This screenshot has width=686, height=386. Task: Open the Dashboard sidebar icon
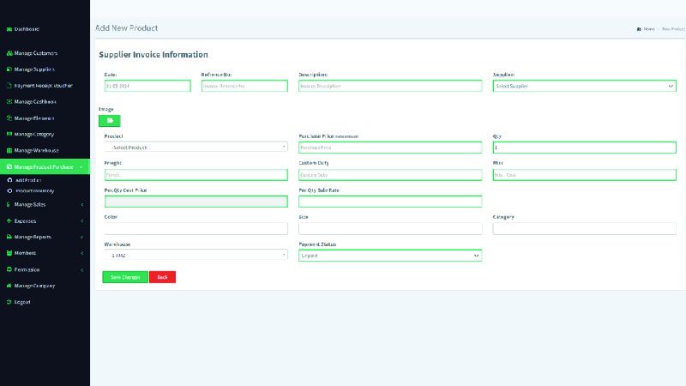9,29
